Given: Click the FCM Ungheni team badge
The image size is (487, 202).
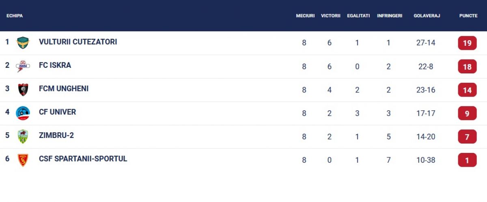Looking at the screenshot, I should click(23, 90).
